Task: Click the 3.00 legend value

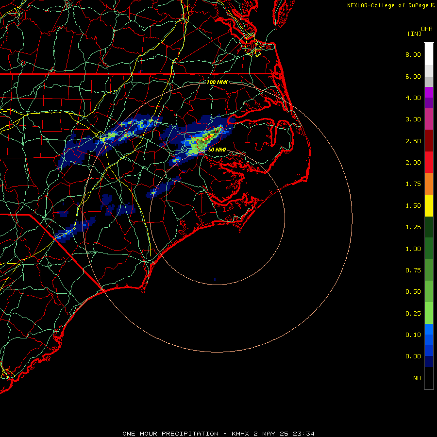Action: (413, 119)
